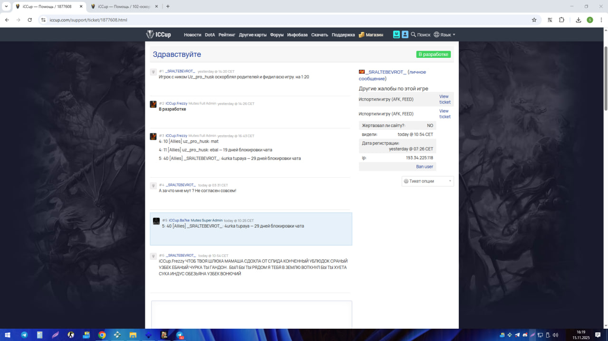Go forward in browser history
The width and height of the screenshot is (608, 341).
click(x=19, y=20)
